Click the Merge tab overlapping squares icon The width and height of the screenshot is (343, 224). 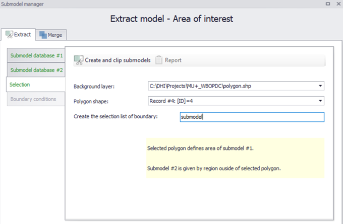tap(43, 35)
